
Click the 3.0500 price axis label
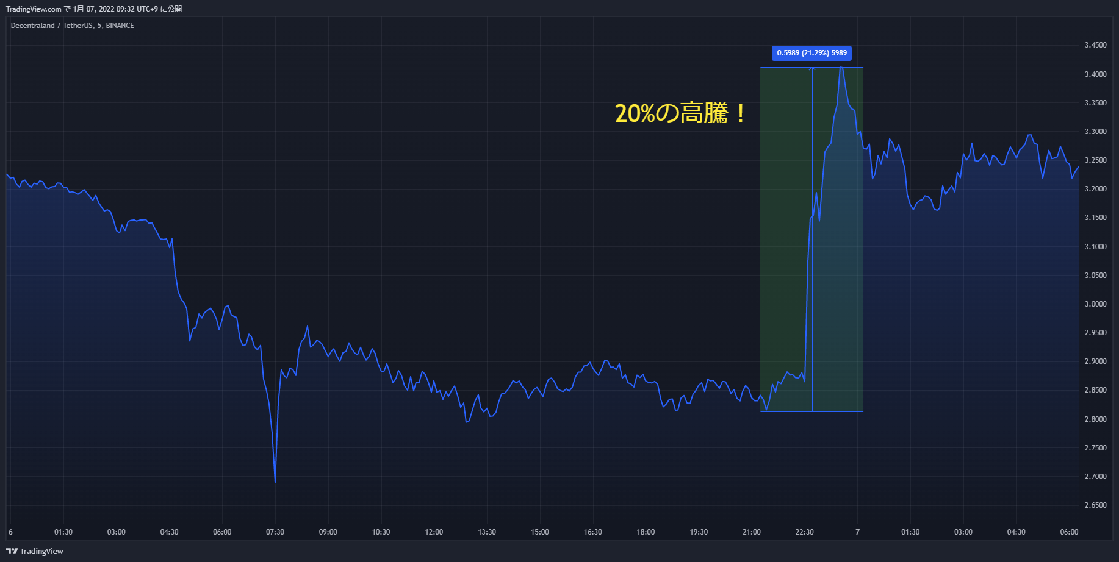[x=1095, y=276]
